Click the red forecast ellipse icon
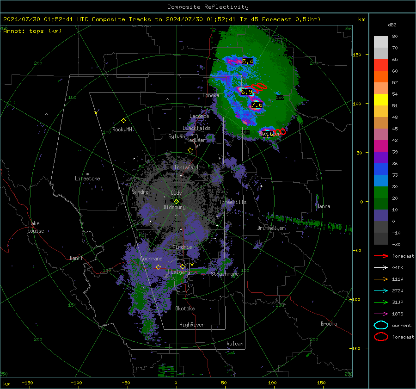Image resolution: width=416 pixels, height=389 pixels. [381, 337]
